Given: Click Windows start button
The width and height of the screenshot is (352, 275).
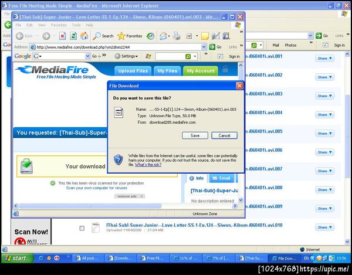Looking at the screenshot, I should coord(17,258).
